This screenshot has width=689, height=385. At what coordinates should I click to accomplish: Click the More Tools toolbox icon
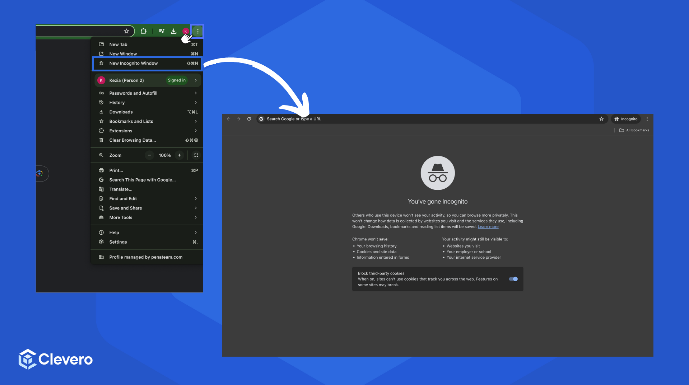click(101, 217)
